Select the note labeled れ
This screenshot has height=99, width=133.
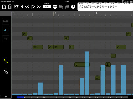[x=30, y=38]
